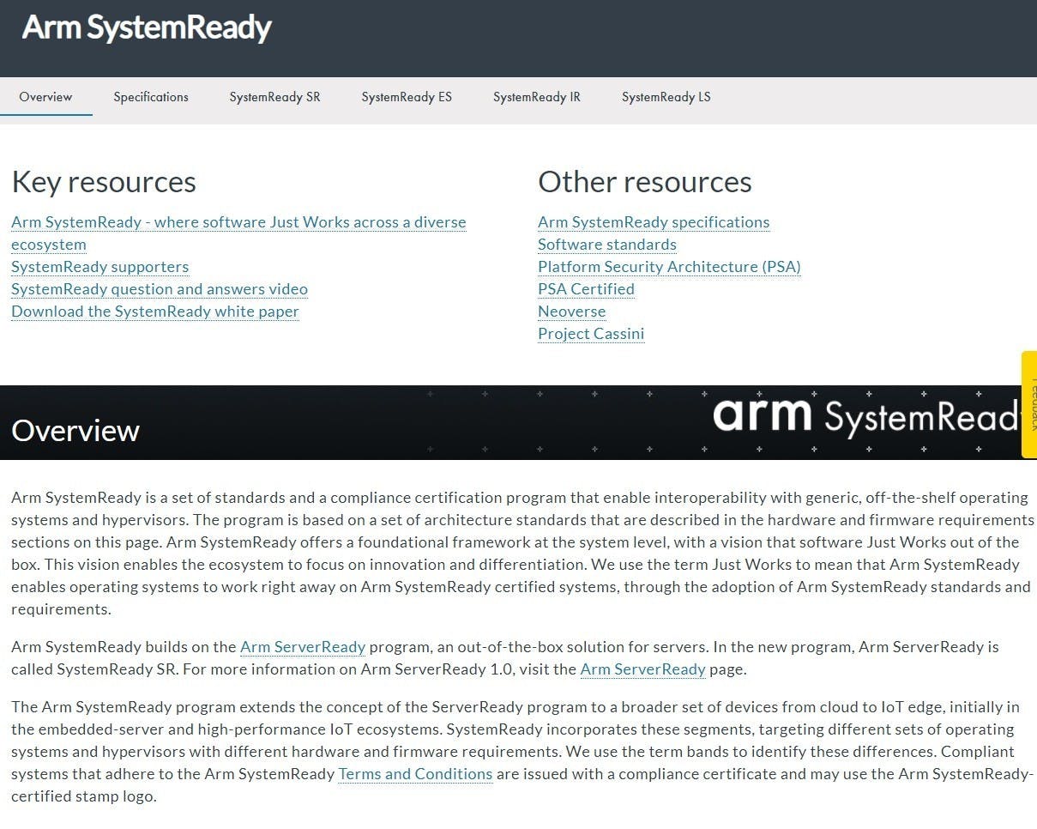Open the Specifications tab
Image resolution: width=1037 pixels, height=829 pixels.
click(151, 97)
